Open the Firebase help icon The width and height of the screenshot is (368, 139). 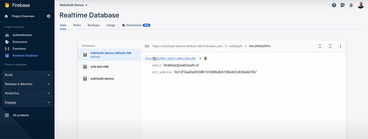click(x=334, y=5)
